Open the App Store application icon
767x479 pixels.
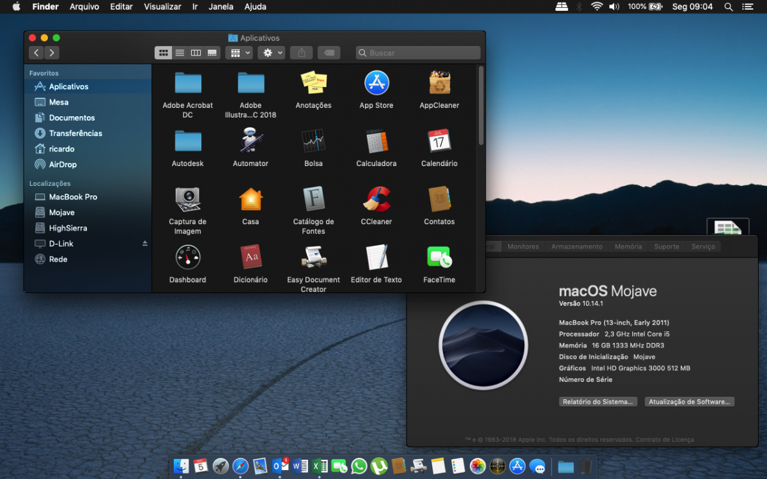click(376, 82)
